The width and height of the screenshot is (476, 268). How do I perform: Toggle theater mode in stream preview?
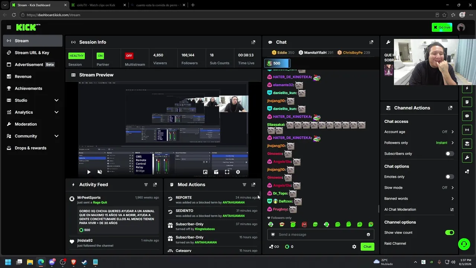click(x=216, y=172)
